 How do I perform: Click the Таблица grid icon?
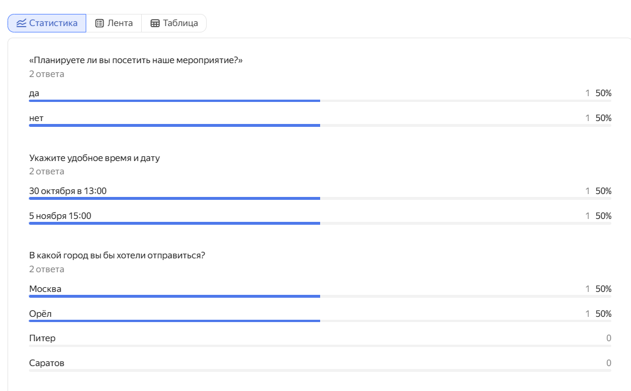155,23
